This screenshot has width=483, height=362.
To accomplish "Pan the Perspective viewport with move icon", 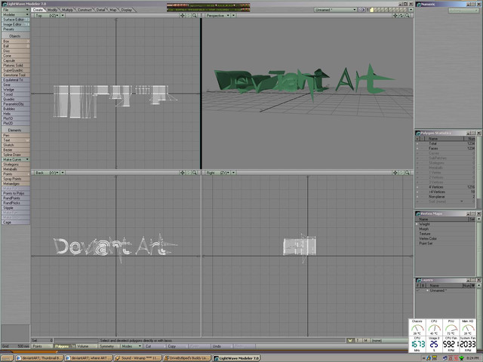I will (x=395, y=15).
